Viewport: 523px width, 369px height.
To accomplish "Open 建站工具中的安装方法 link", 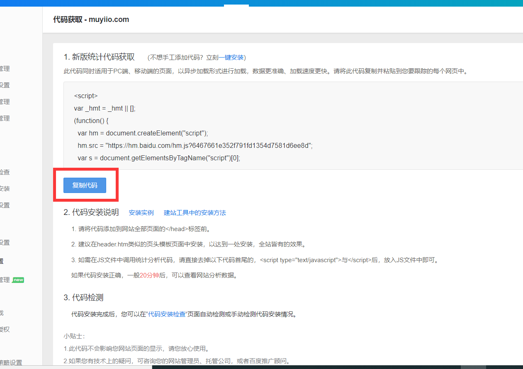I will click(195, 212).
